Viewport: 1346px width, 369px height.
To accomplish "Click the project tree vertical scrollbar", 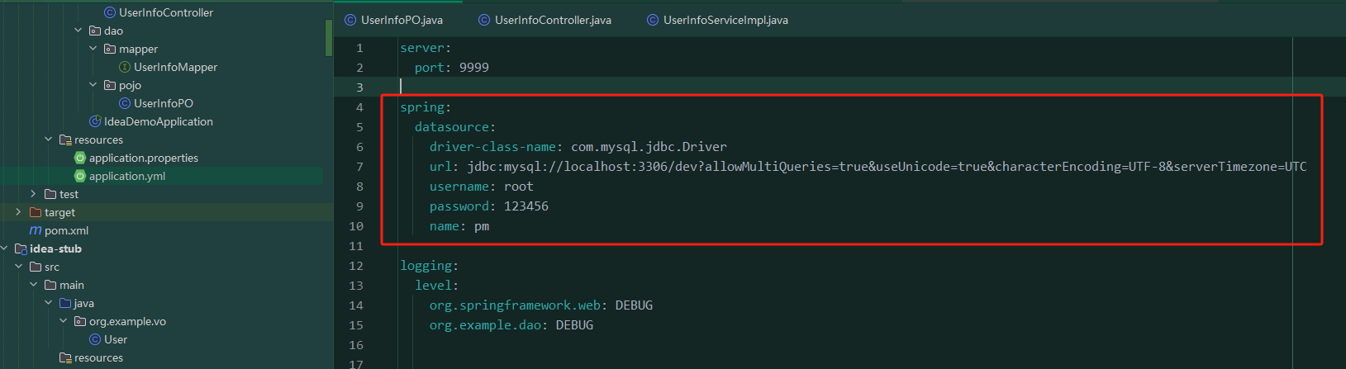I will (x=329, y=36).
